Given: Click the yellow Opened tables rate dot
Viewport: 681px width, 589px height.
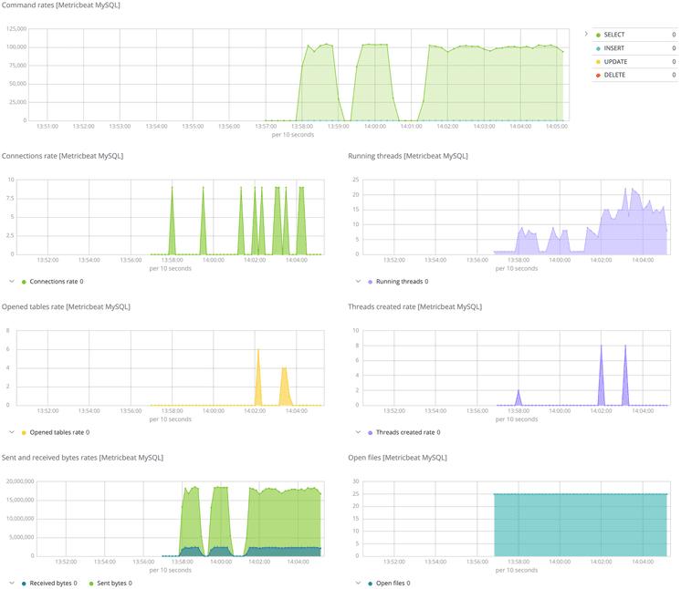Looking at the screenshot, I should click(24, 432).
